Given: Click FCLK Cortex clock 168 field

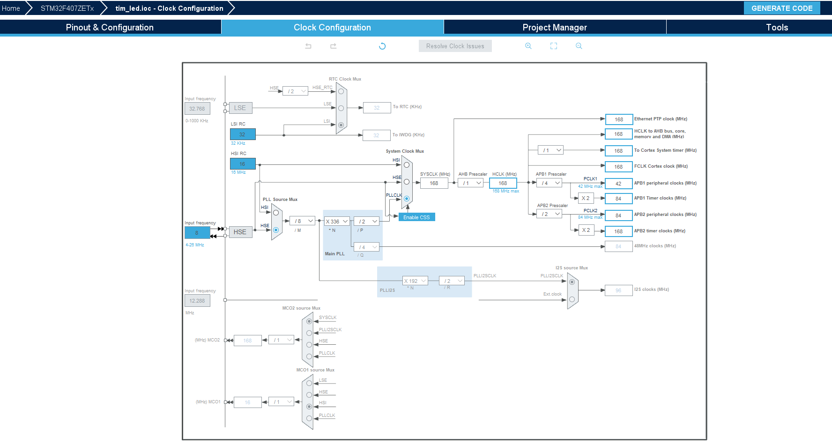Looking at the screenshot, I should point(618,167).
